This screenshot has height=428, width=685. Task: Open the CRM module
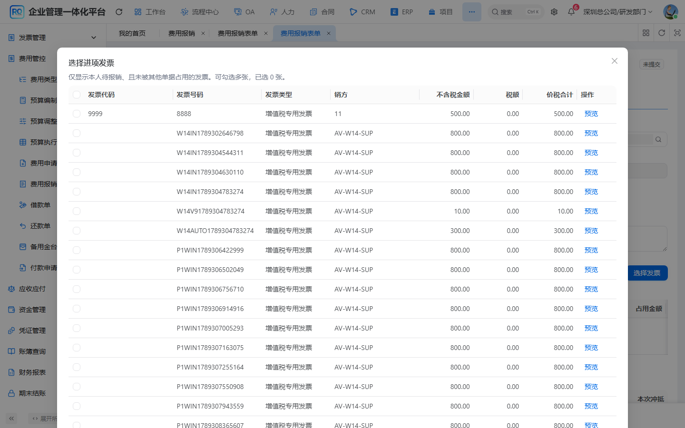tap(362, 12)
